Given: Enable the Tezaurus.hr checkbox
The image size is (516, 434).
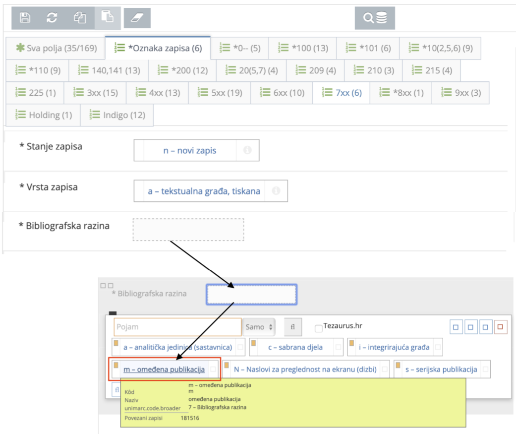Looking at the screenshot, I should [318, 327].
